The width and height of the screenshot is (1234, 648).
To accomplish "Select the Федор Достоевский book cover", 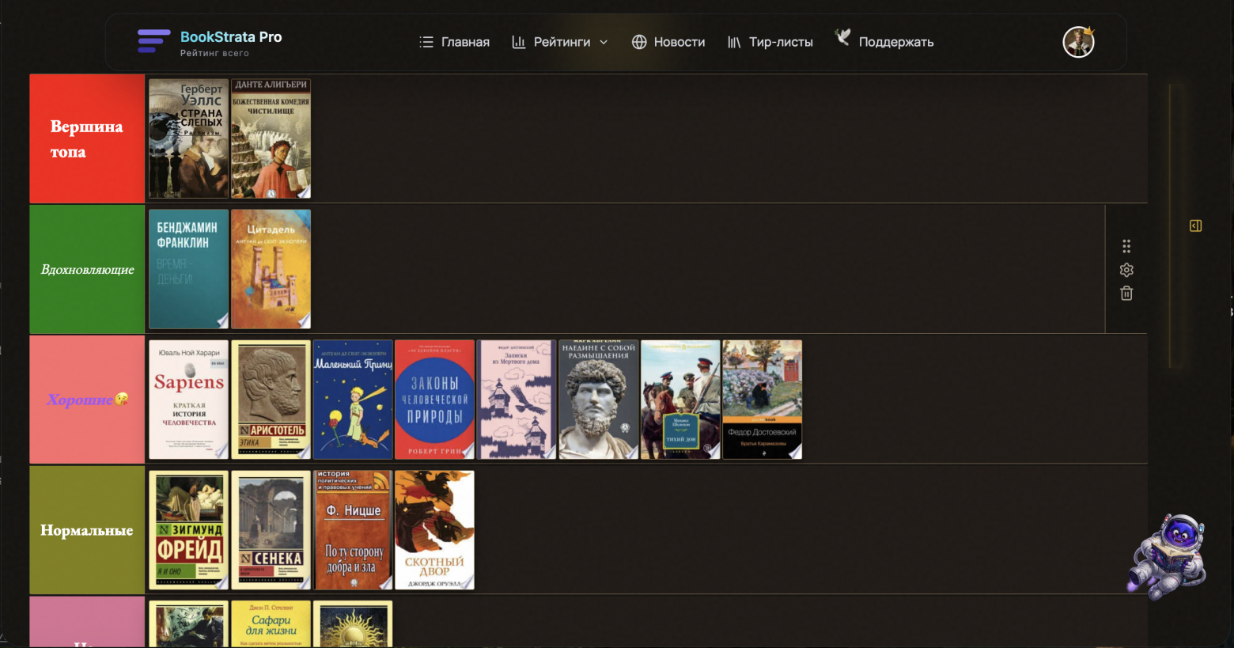I will pyautogui.click(x=763, y=400).
